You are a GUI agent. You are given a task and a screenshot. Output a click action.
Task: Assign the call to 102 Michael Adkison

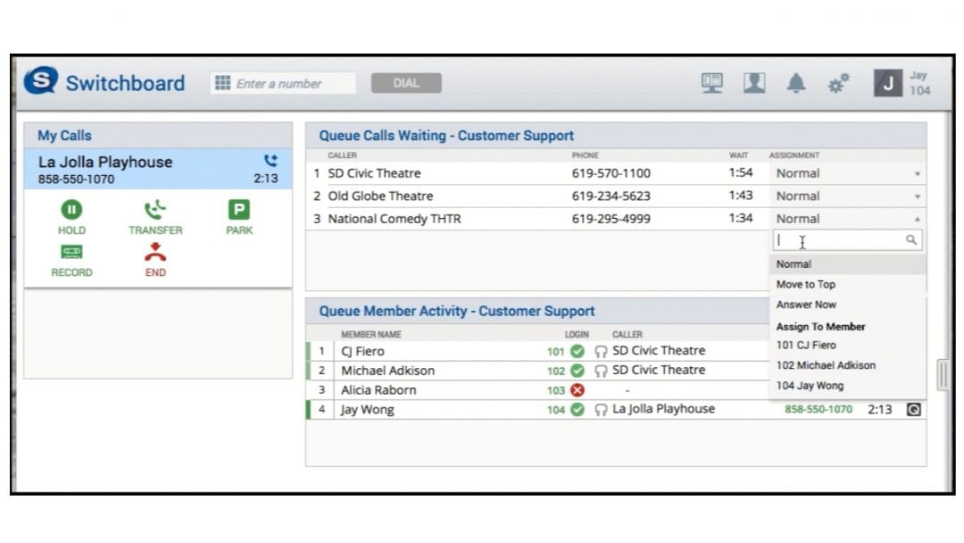826,365
